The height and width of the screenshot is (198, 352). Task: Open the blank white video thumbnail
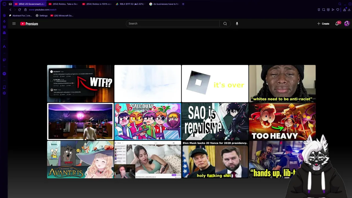[x=148, y=84]
